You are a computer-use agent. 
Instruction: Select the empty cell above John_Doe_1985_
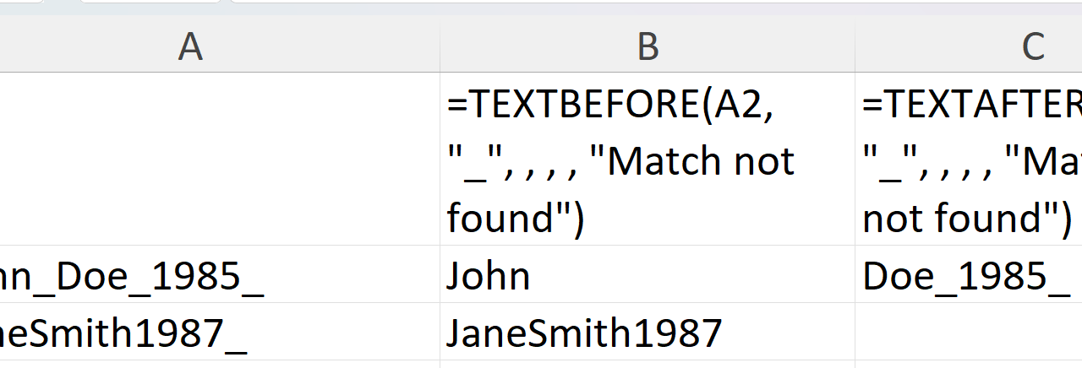(220, 160)
